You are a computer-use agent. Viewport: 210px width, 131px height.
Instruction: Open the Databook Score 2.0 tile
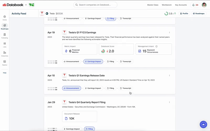pyautogui.click(x=116, y=49)
